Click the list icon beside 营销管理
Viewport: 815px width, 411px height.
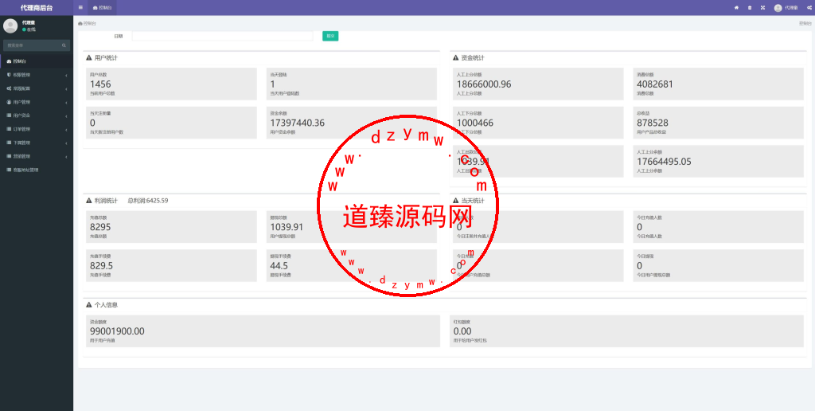pyautogui.click(x=9, y=156)
